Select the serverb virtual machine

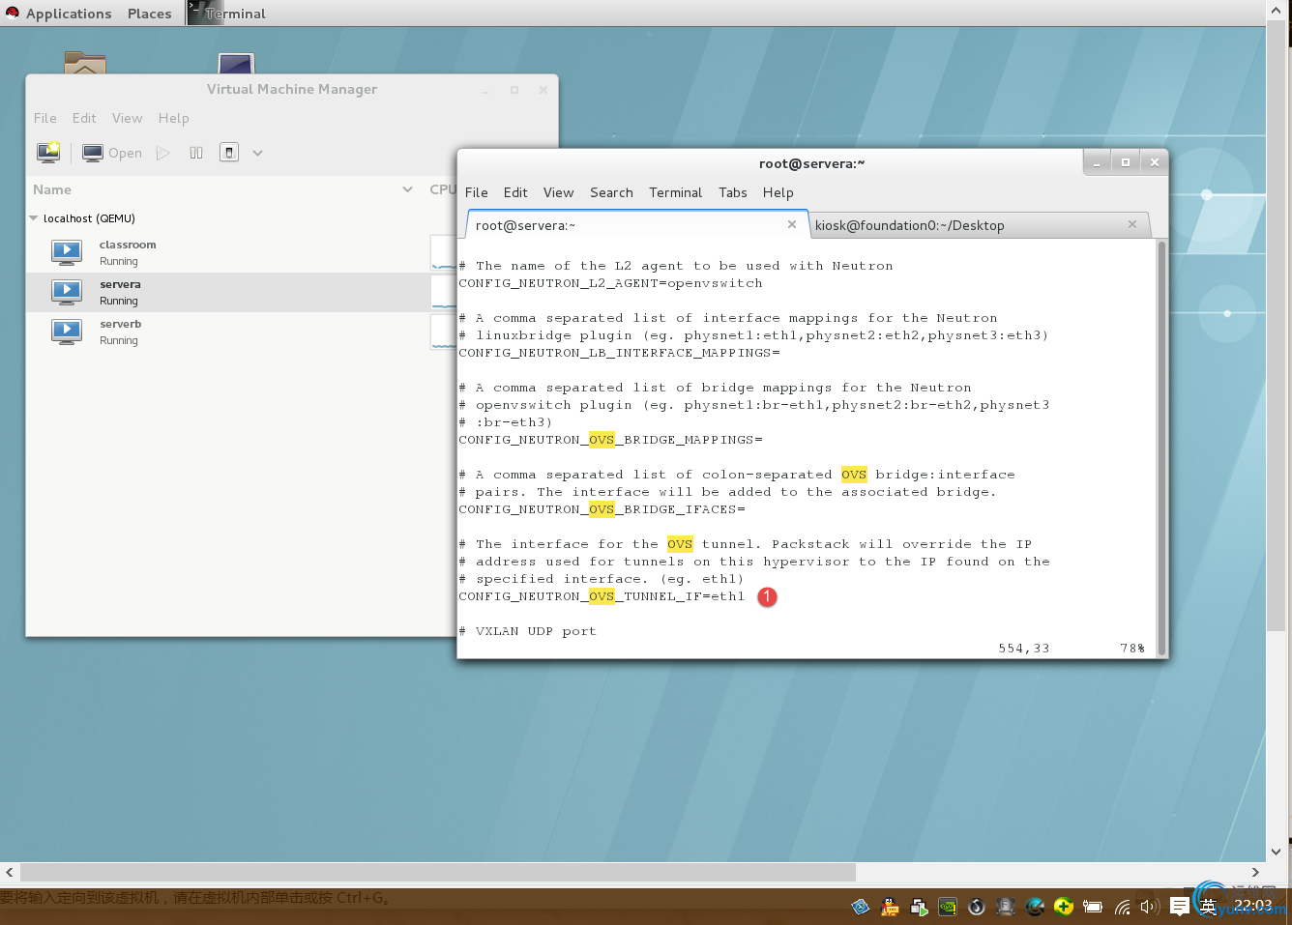click(x=120, y=332)
